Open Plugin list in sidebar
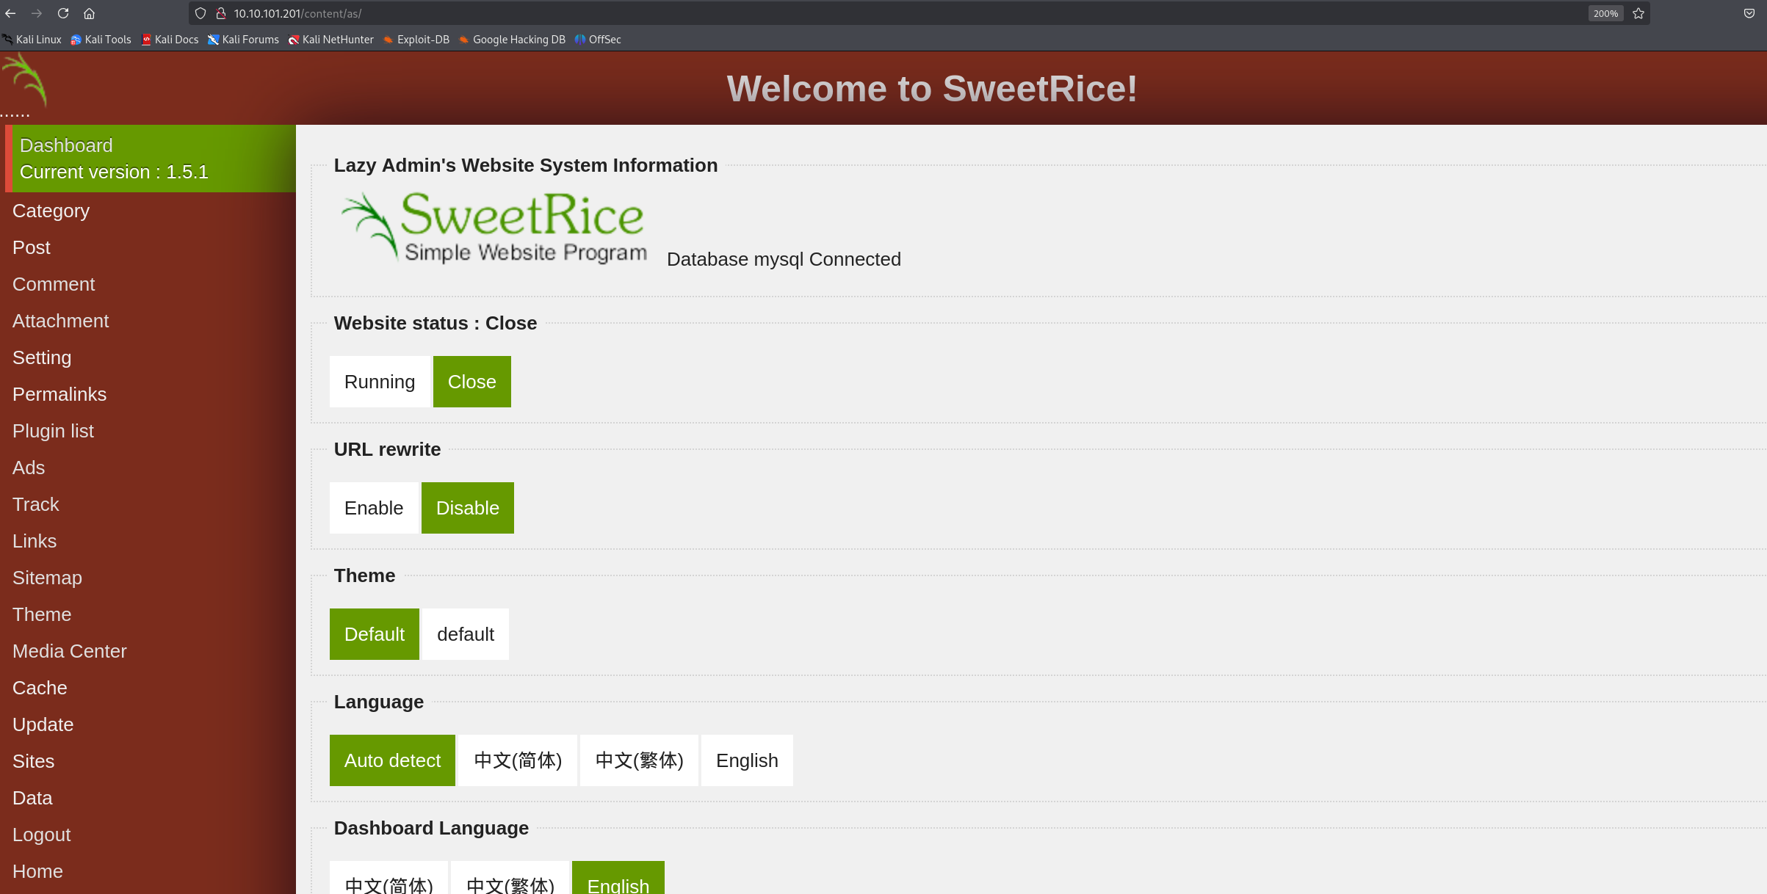This screenshot has width=1767, height=894. 53,431
